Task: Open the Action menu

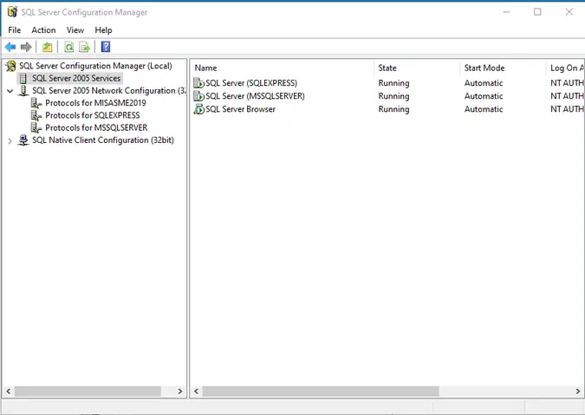Action: pyautogui.click(x=43, y=30)
